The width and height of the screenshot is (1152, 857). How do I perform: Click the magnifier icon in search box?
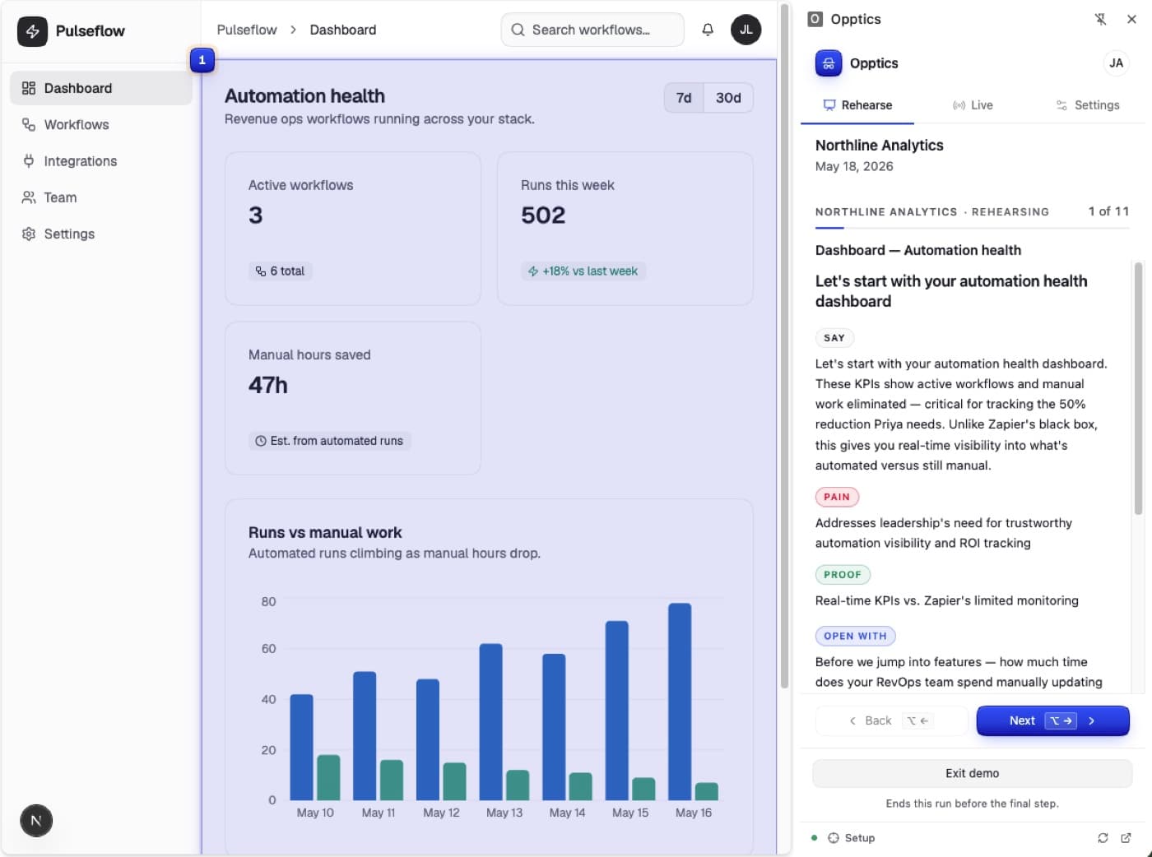coord(518,30)
